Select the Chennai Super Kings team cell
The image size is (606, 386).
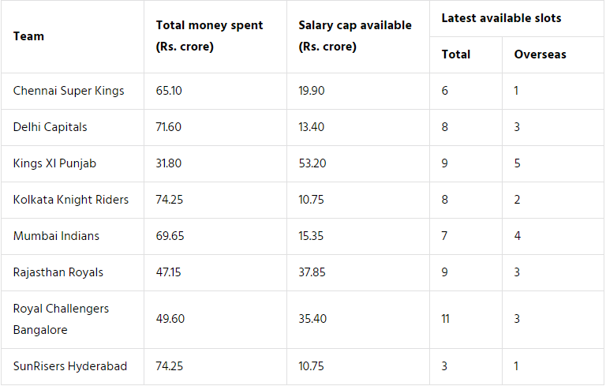click(69, 91)
